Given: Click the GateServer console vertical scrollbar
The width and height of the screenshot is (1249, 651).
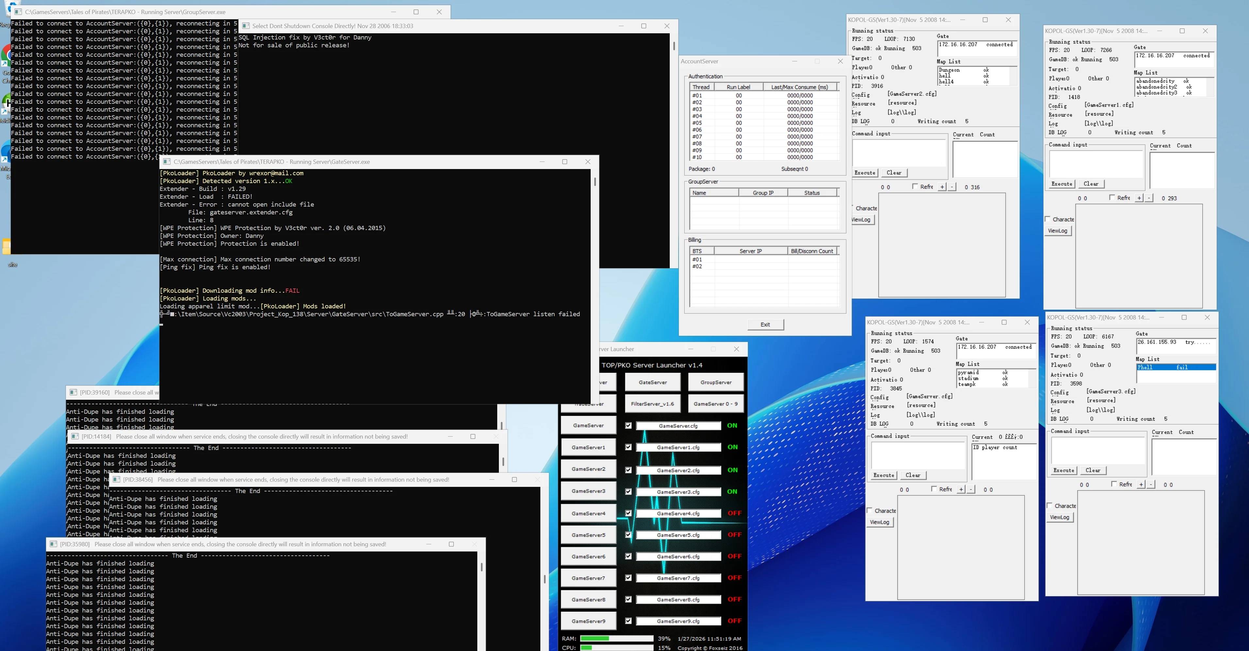Looking at the screenshot, I should tap(595, 182).
